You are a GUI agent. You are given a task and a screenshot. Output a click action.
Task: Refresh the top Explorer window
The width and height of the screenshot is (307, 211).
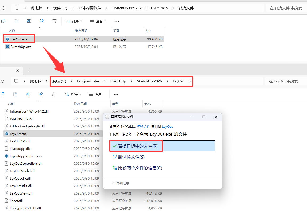point(3,8)
